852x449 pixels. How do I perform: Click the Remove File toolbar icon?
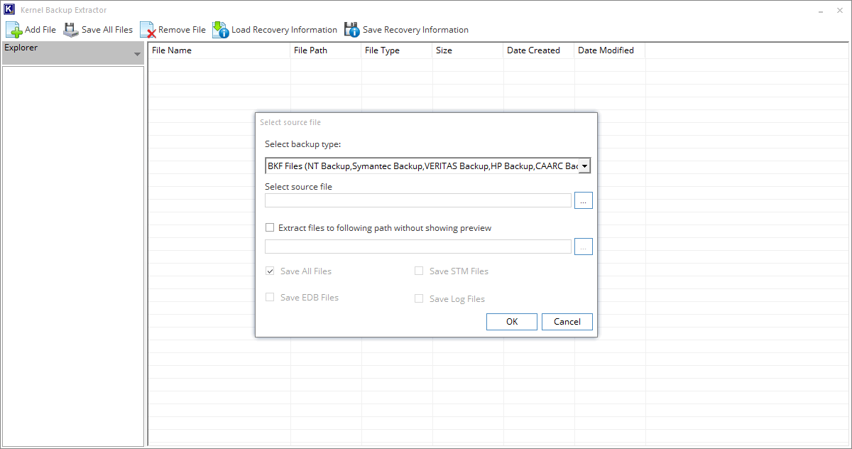149,29
